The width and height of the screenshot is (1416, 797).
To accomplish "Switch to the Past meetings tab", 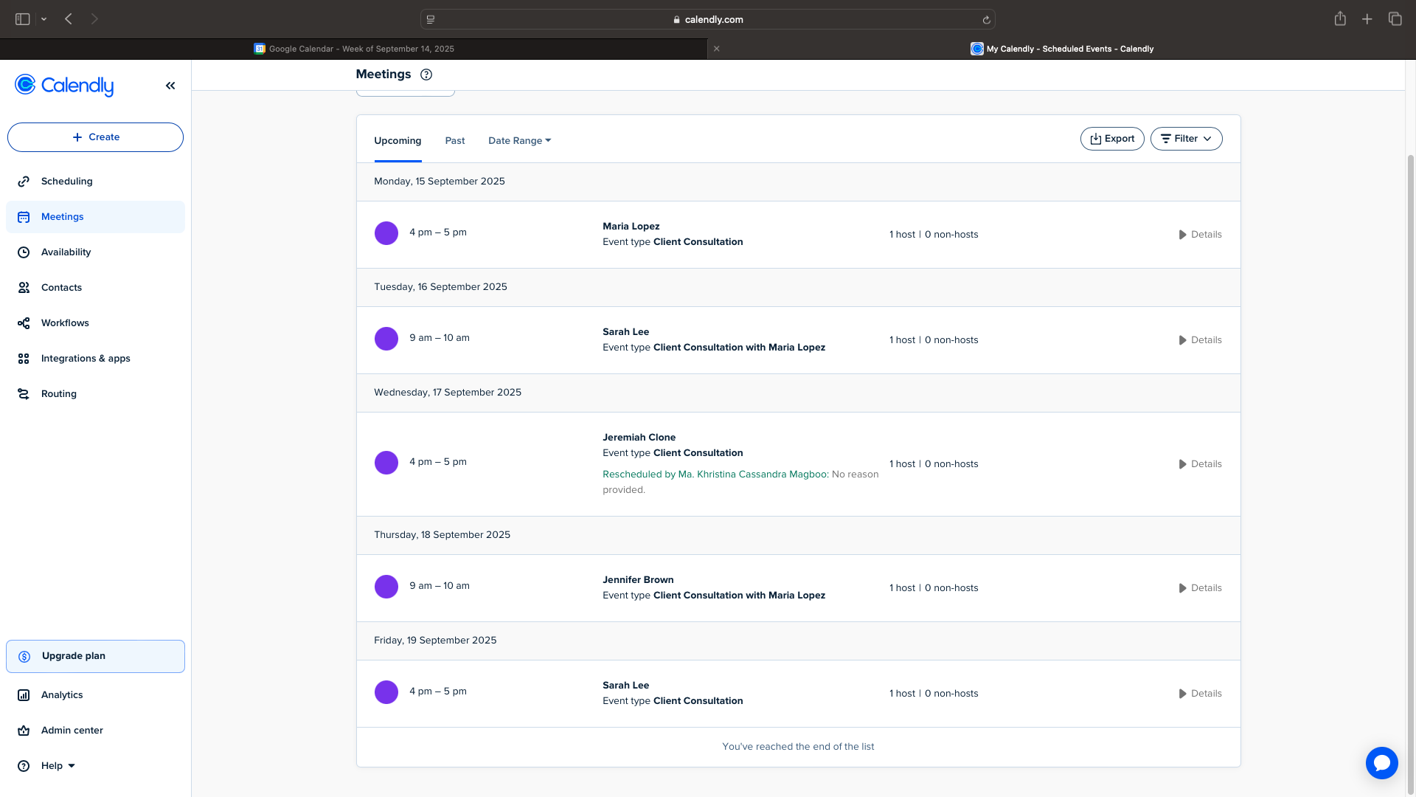I will (x=455, y=141).
